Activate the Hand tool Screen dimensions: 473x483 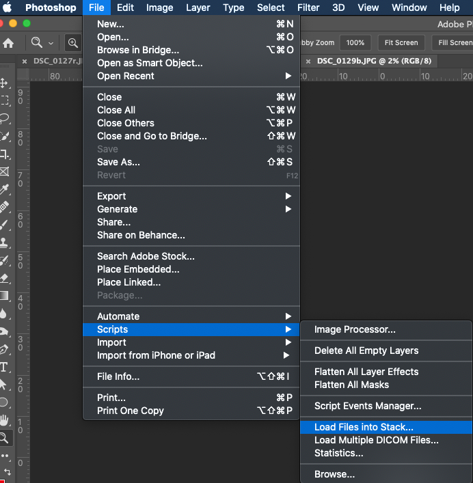pos(5,419)
